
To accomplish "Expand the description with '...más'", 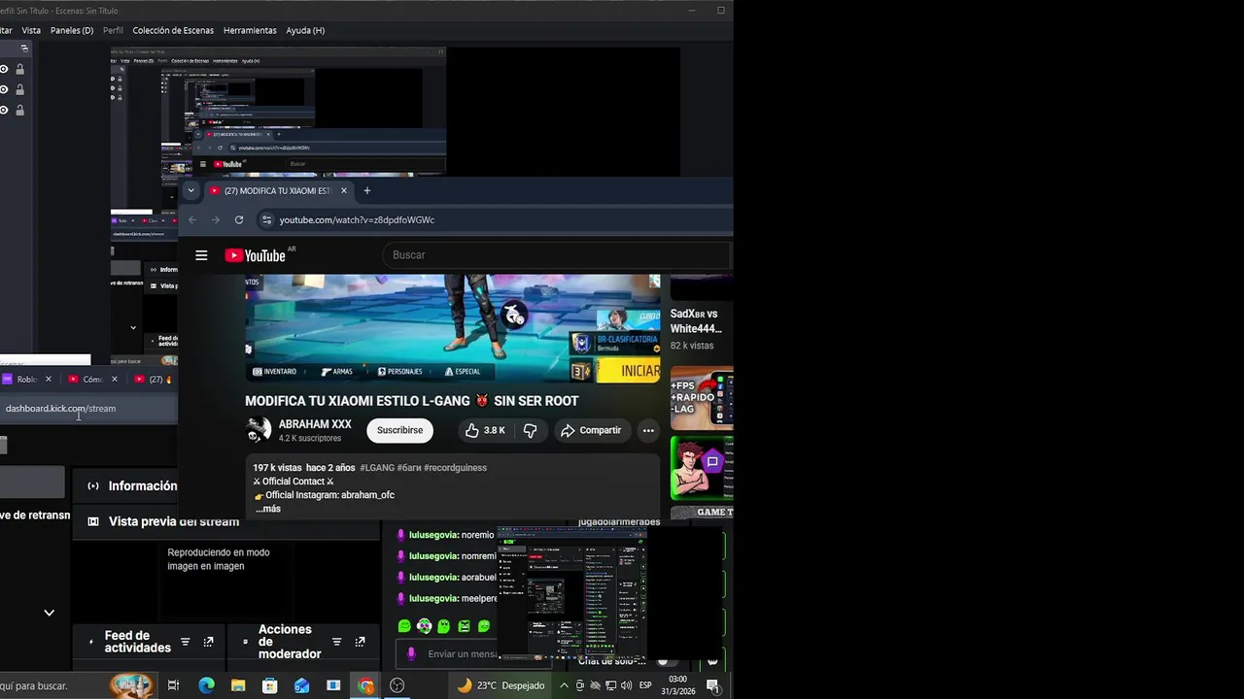I will coord(268,509).
